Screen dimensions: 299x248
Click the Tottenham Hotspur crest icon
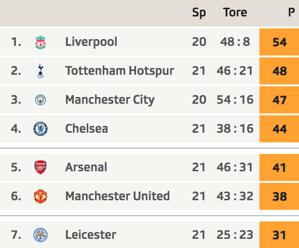tap(41, 71)
